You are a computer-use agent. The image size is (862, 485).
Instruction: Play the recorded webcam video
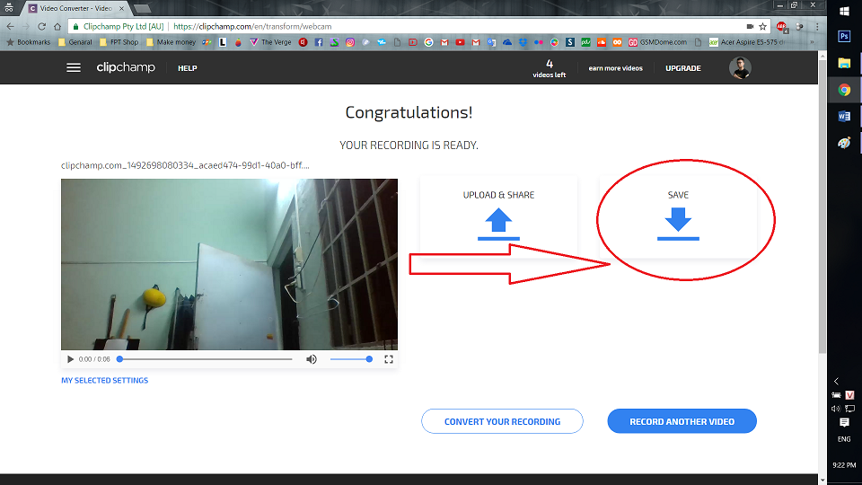click(x=70, y=359)
